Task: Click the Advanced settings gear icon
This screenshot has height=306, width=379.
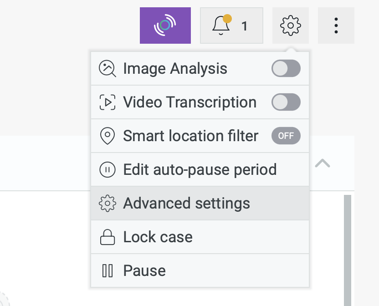Action: 108,204
